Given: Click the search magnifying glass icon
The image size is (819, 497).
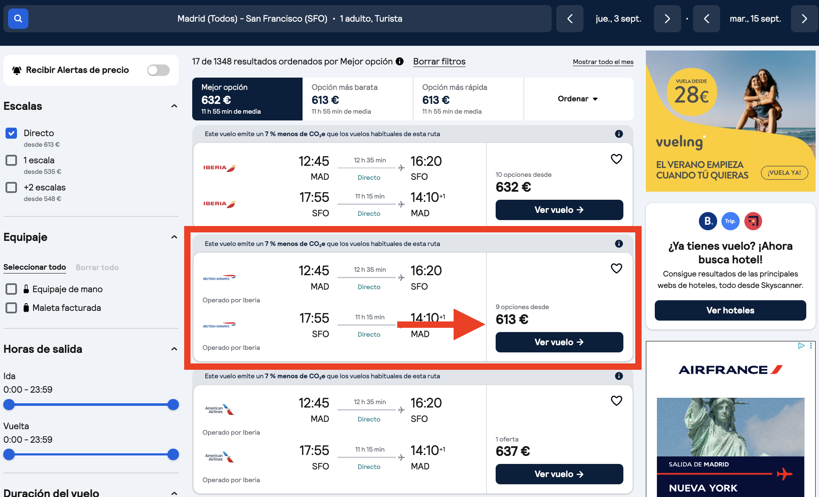Looking at the screenshot, I should [x=18, y=18].
